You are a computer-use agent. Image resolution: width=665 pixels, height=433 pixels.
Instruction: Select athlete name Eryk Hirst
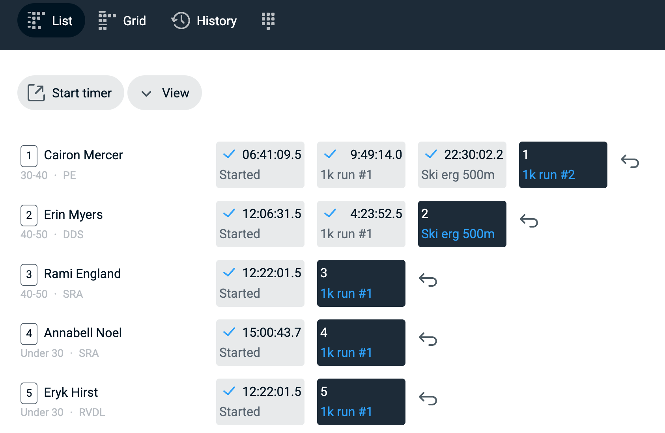71,392
